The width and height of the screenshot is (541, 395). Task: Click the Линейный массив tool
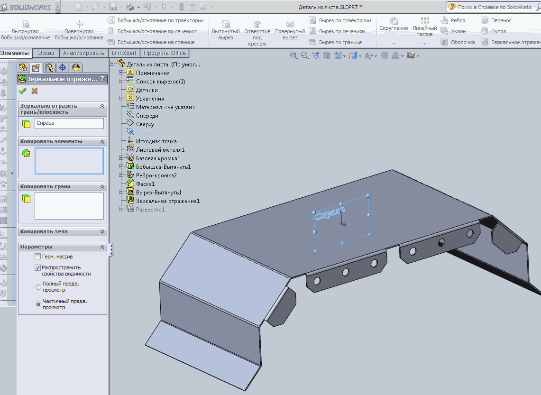pyautogui.click(x=424, y=27)
